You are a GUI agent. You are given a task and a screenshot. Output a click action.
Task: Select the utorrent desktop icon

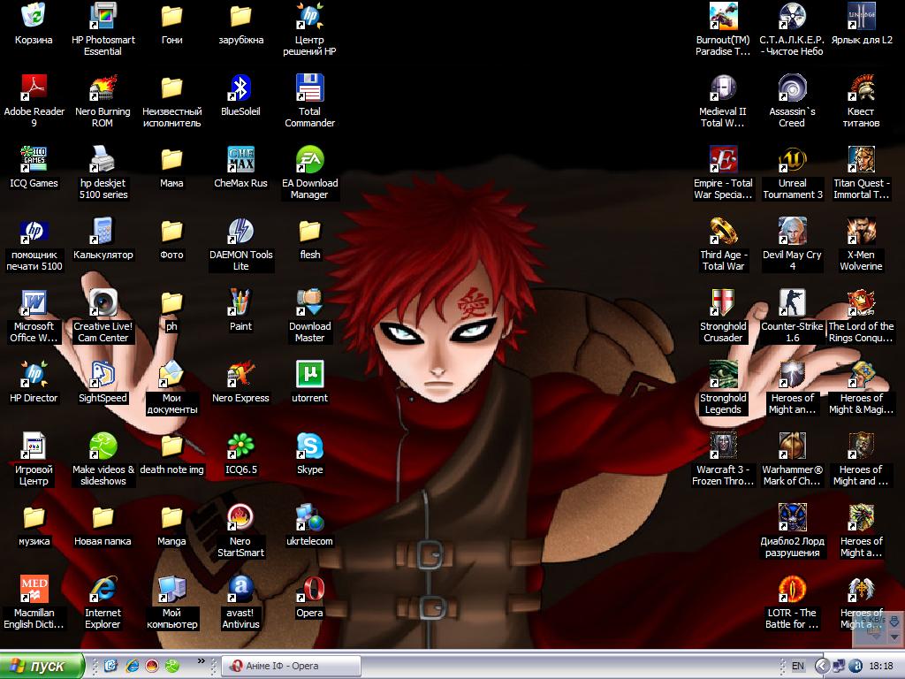click(309, 375)
